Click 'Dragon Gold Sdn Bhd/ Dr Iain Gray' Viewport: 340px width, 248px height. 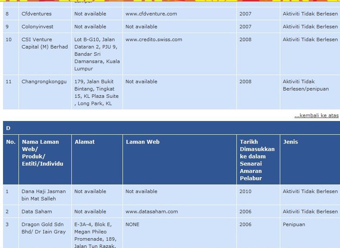point(43,228)
